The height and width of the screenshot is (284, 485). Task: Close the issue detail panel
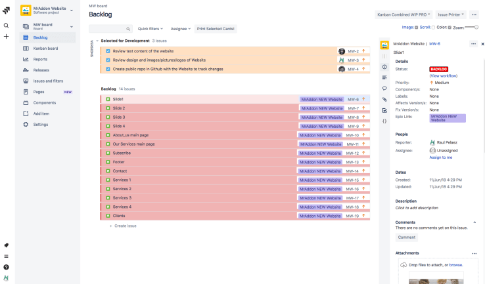[482, 44]
